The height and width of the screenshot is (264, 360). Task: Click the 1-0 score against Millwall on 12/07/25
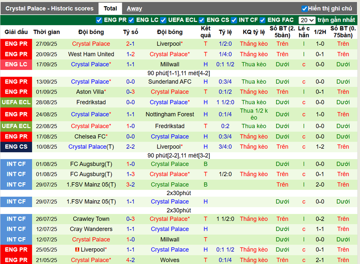[x=130, y=240]
